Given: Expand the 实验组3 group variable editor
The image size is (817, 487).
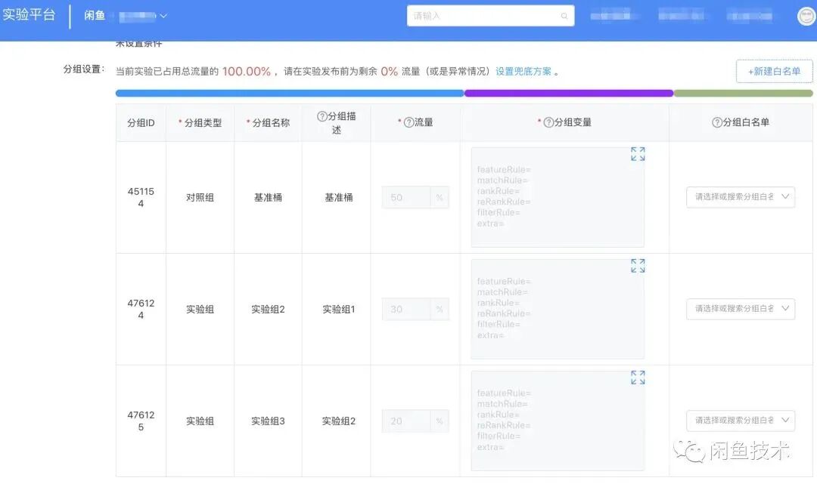Looking at the screenshot, I should click(638, 378).
